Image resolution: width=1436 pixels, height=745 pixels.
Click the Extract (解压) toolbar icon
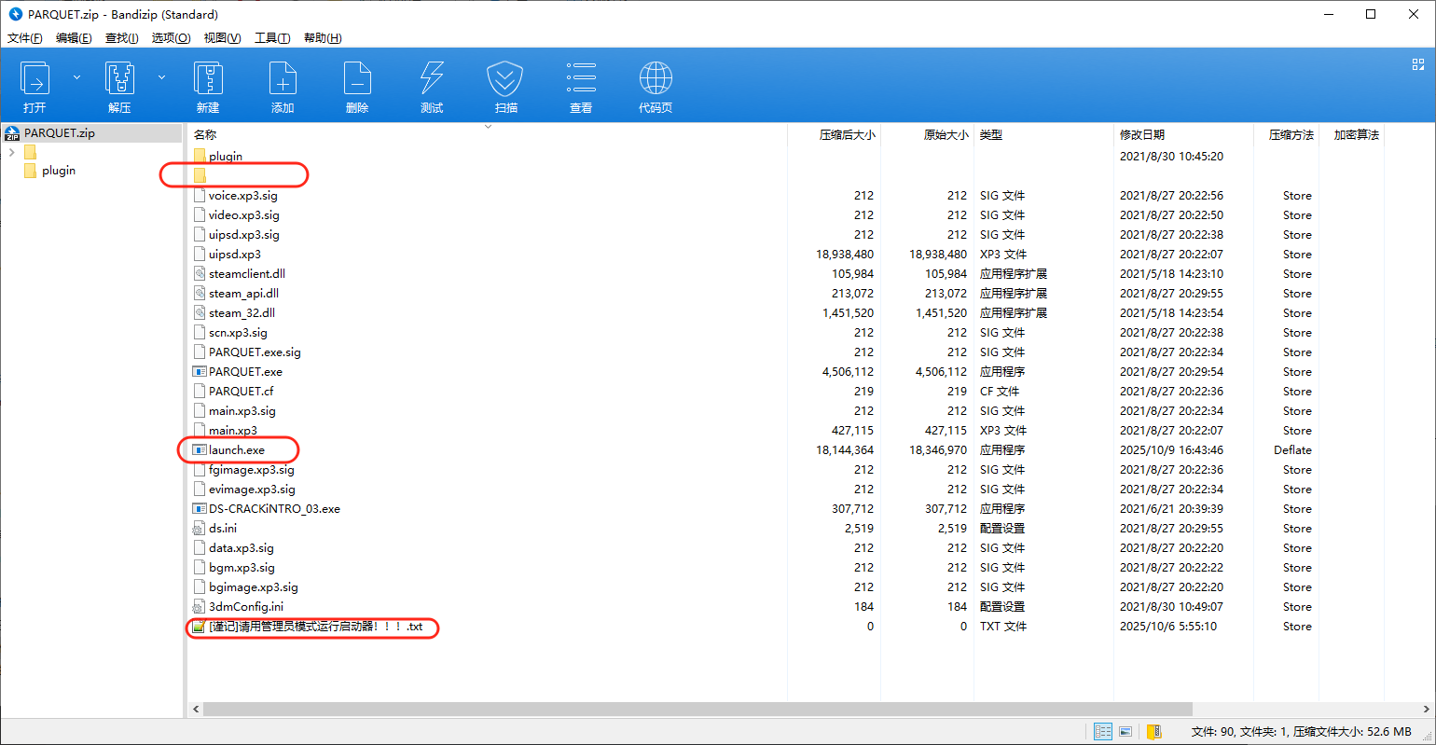tap(119, 86)
